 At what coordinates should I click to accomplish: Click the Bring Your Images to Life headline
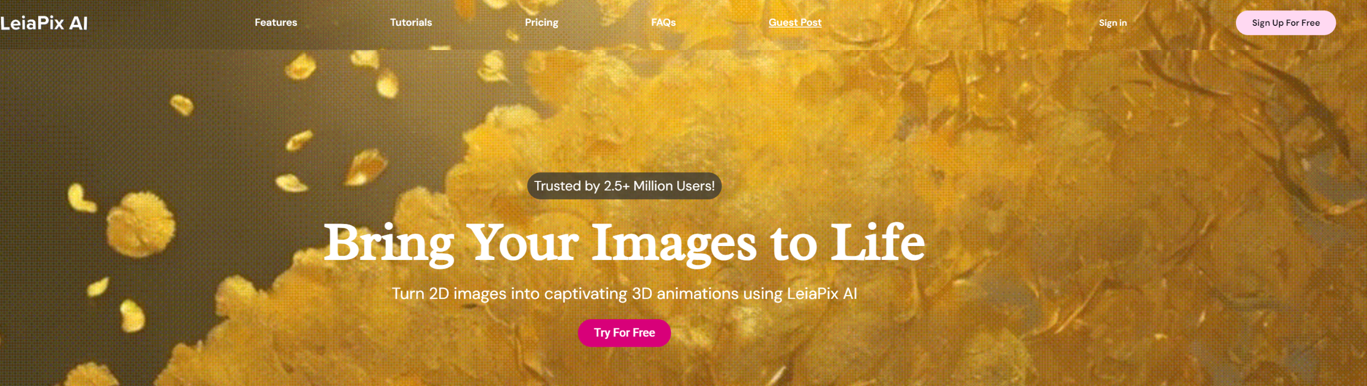tap(624, 243)
